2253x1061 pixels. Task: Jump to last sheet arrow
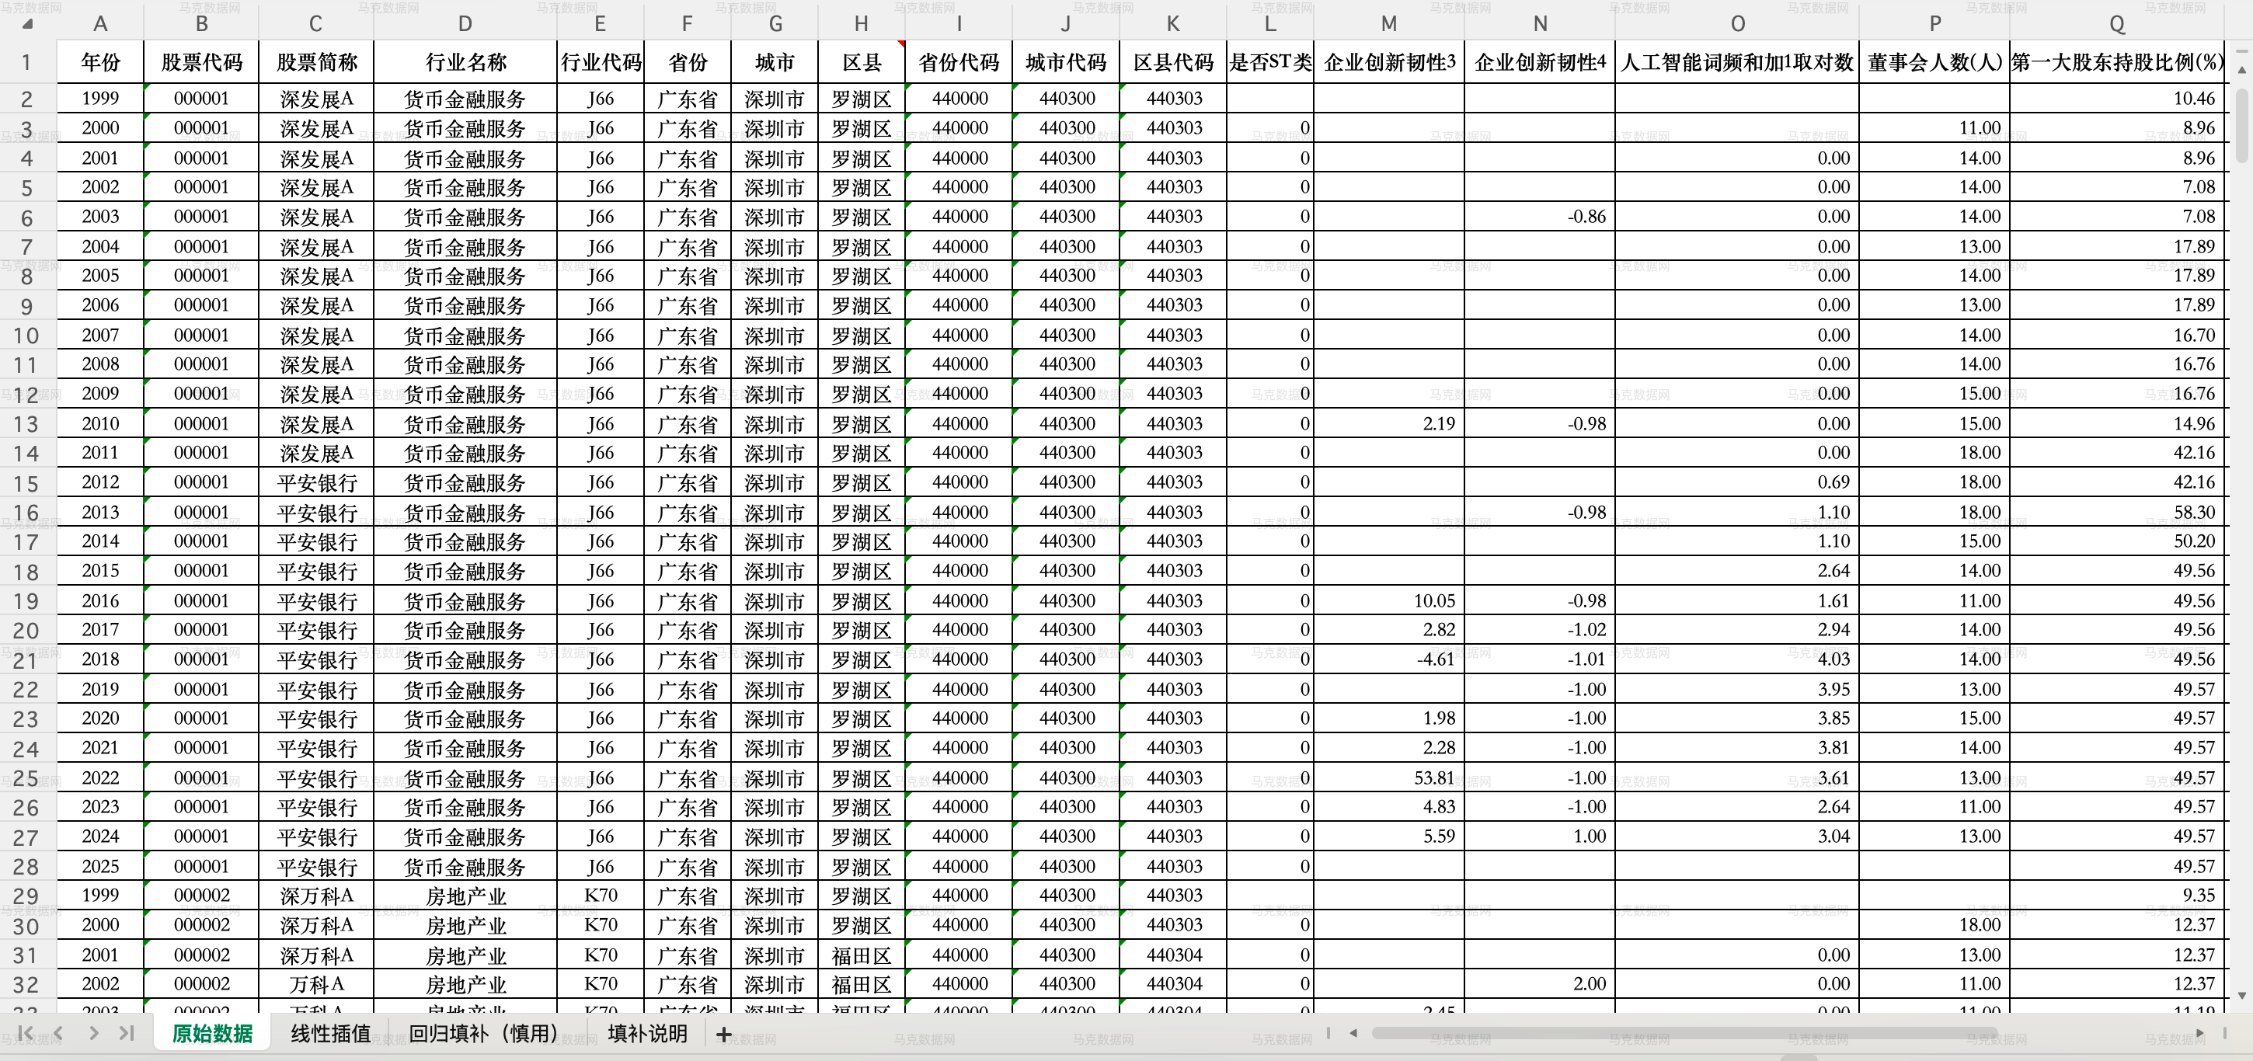(127, 1033)
